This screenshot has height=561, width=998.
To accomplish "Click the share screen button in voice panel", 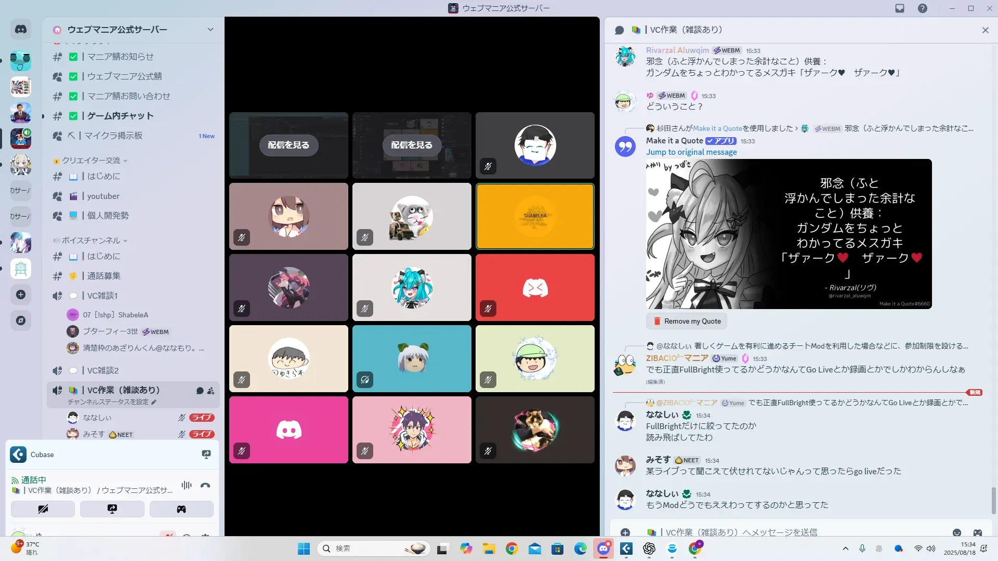I will tap(112, 509).
